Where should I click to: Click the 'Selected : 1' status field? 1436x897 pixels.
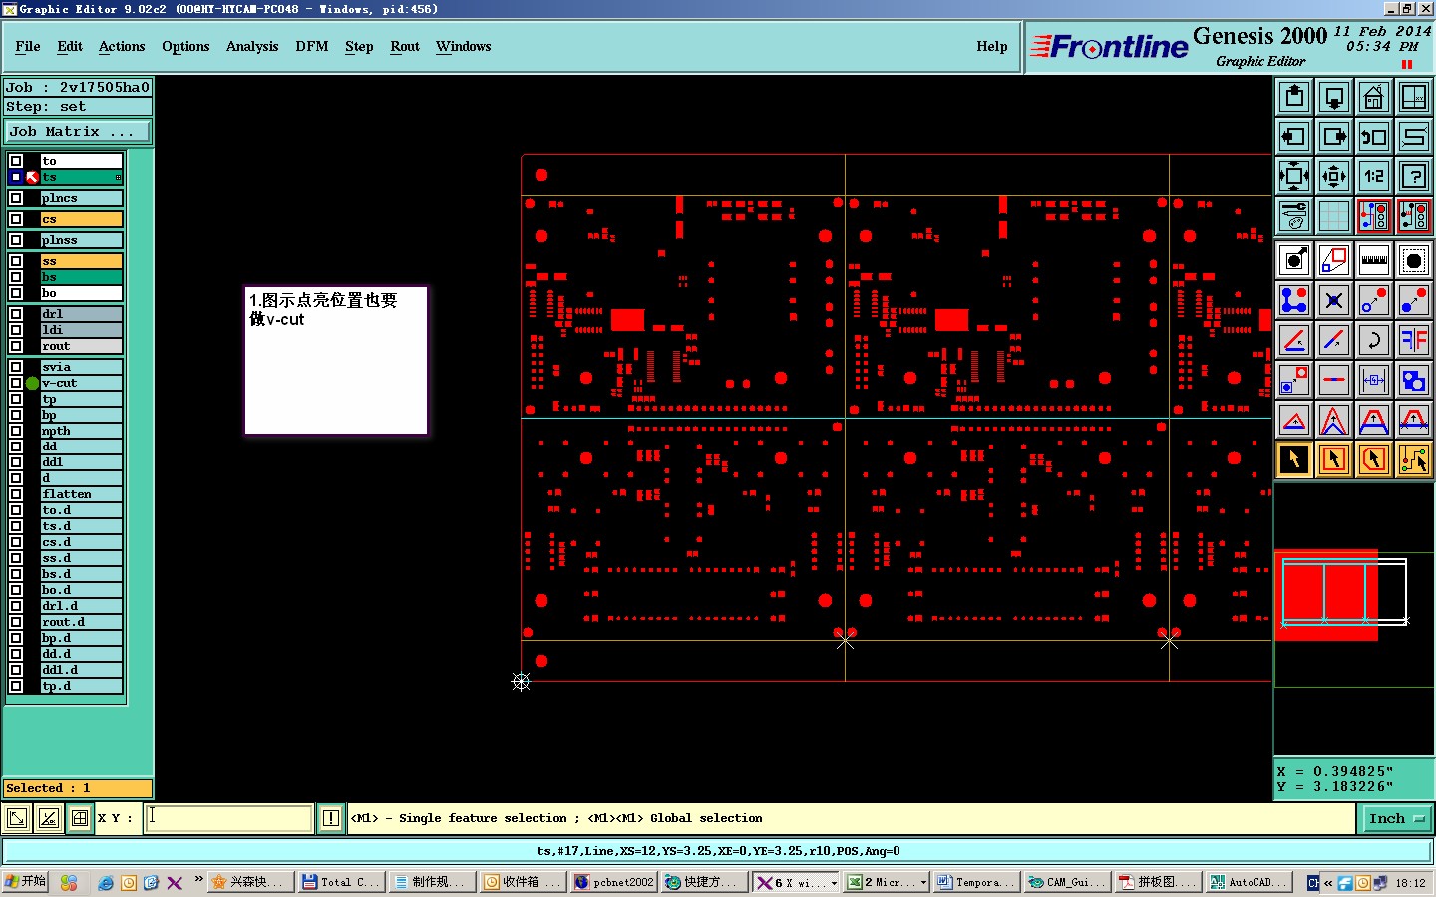click(78, 788)
